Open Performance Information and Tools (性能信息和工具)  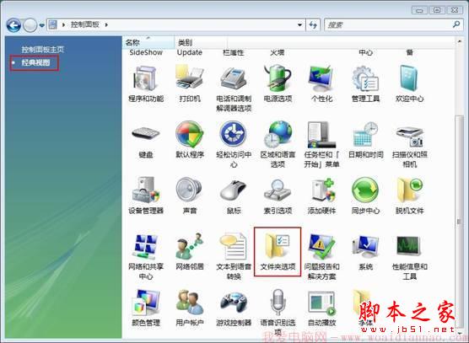(409, 257)
